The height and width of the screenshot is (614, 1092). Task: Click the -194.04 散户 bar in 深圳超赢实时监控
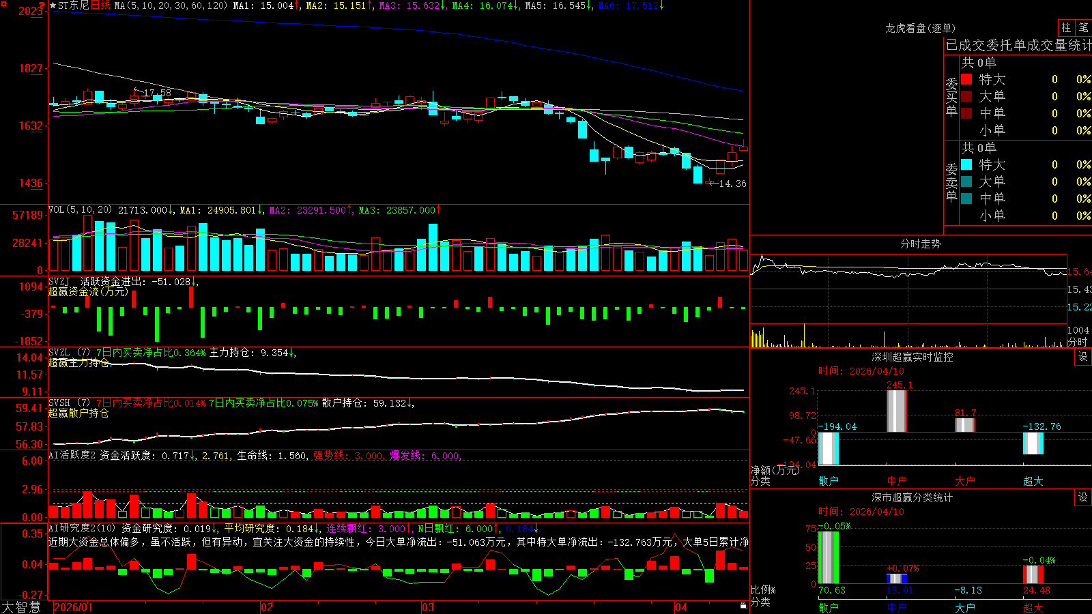point(829,448)
